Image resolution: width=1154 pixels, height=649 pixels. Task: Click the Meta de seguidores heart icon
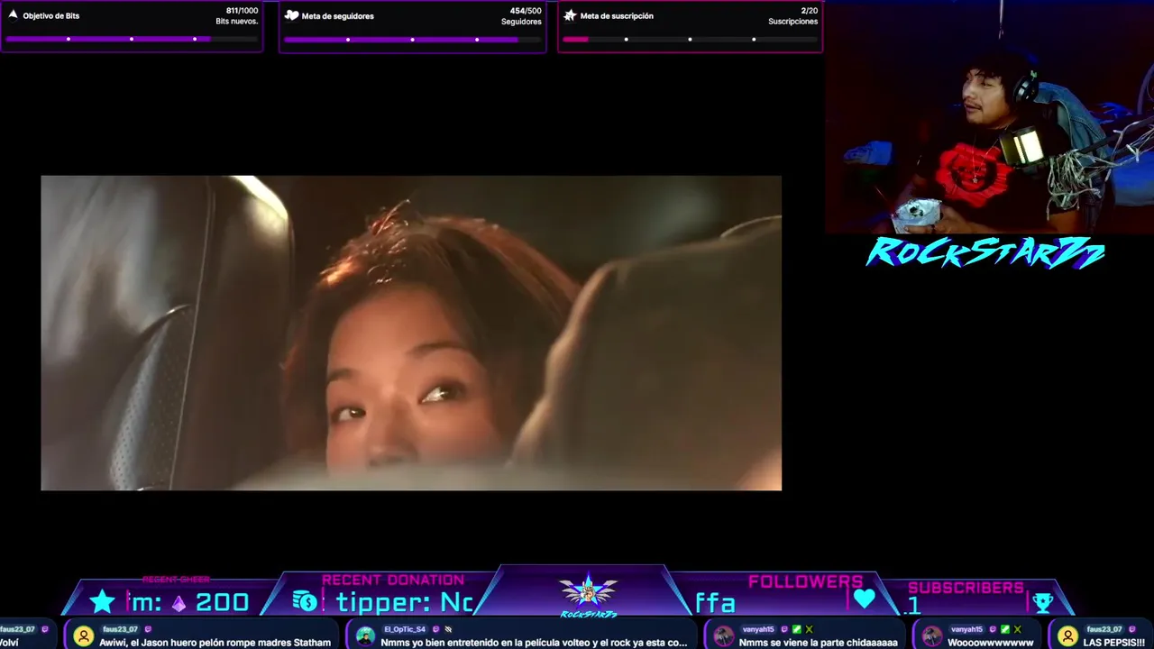pyautogui.click(x=292, y=15)
